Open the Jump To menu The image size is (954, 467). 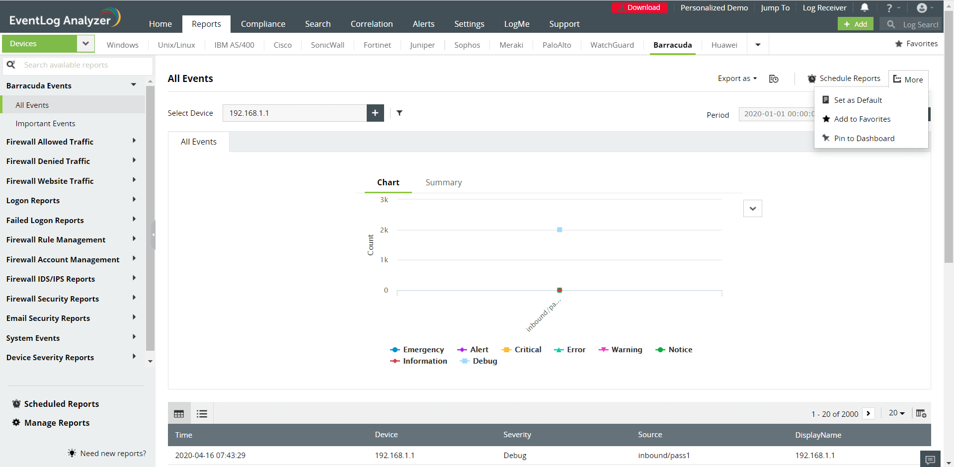[775, 8]
